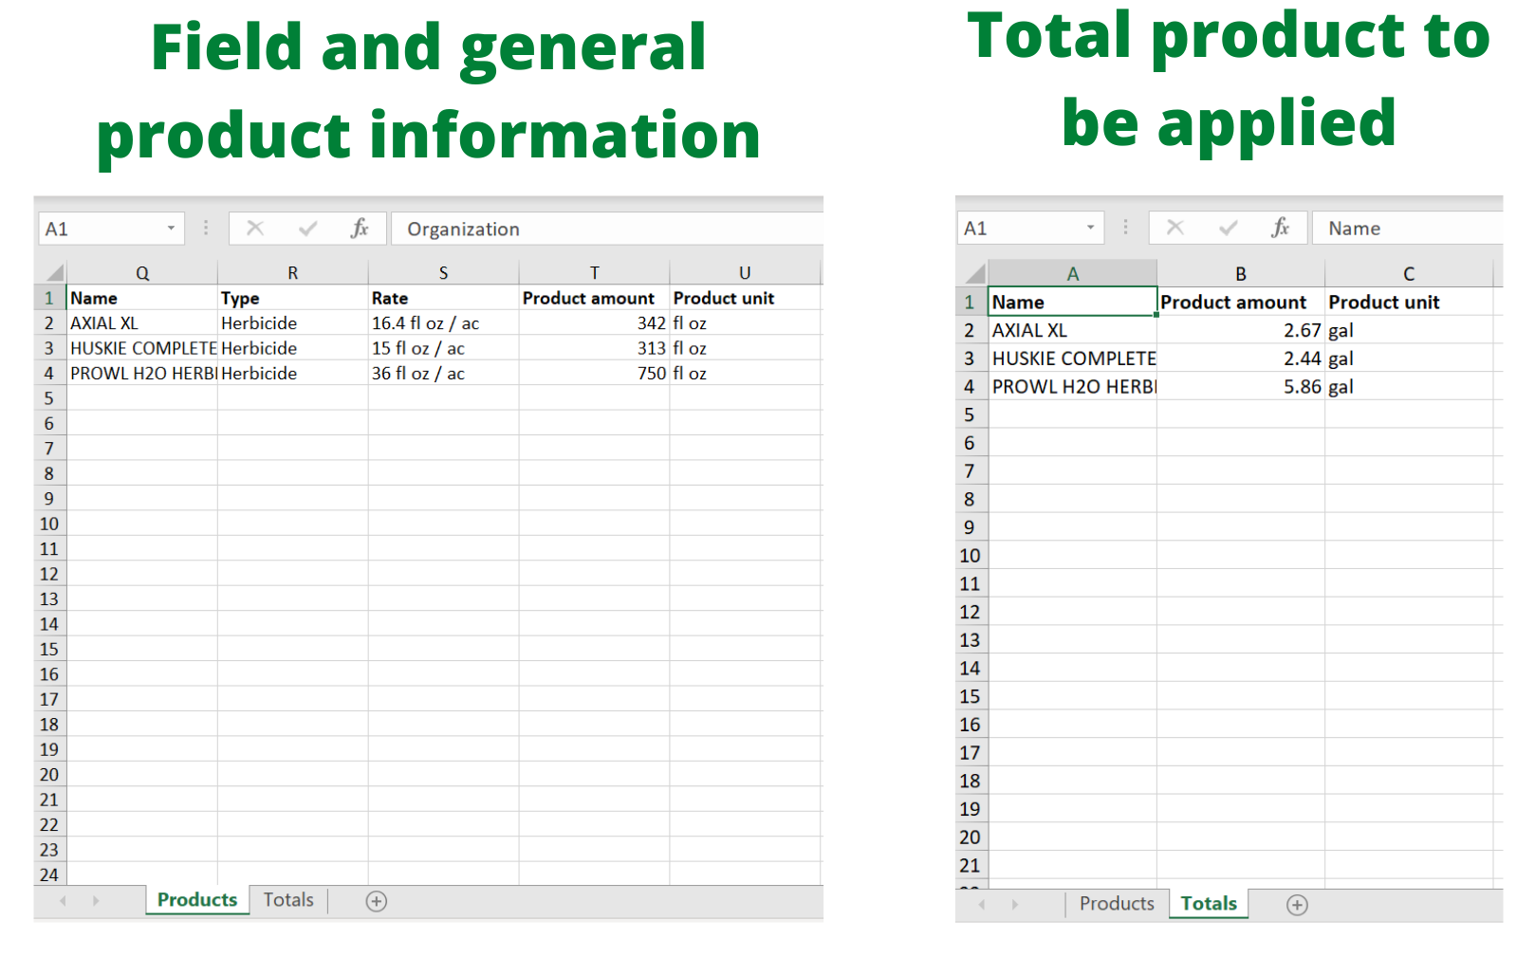The height and width of the screenshot is (957, 1535).
Task: Click Herbicide cell in AXIAL XL row
Action: coord(293,323)
